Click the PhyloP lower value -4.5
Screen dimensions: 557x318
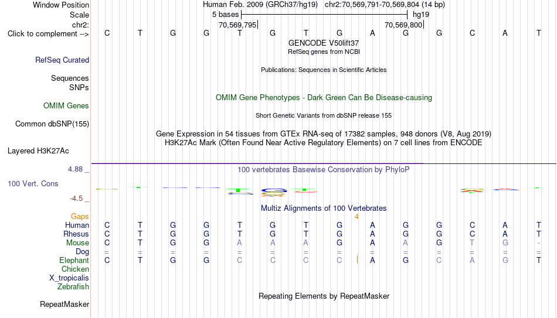pos(76,199)
